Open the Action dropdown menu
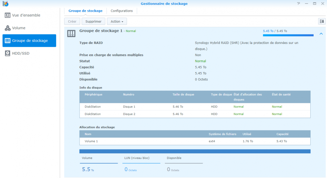This screenshot has width=327, height=178. [x=117, y=21]
